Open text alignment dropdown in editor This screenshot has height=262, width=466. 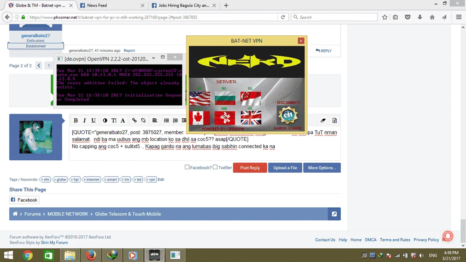pyautogui.click(x=155, y=120)
